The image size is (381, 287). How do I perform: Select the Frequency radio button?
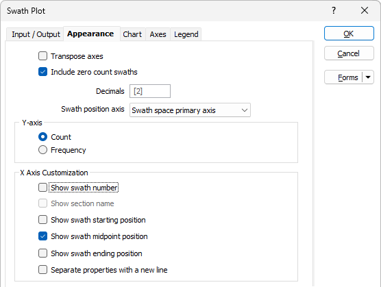(x=42, y=150)
